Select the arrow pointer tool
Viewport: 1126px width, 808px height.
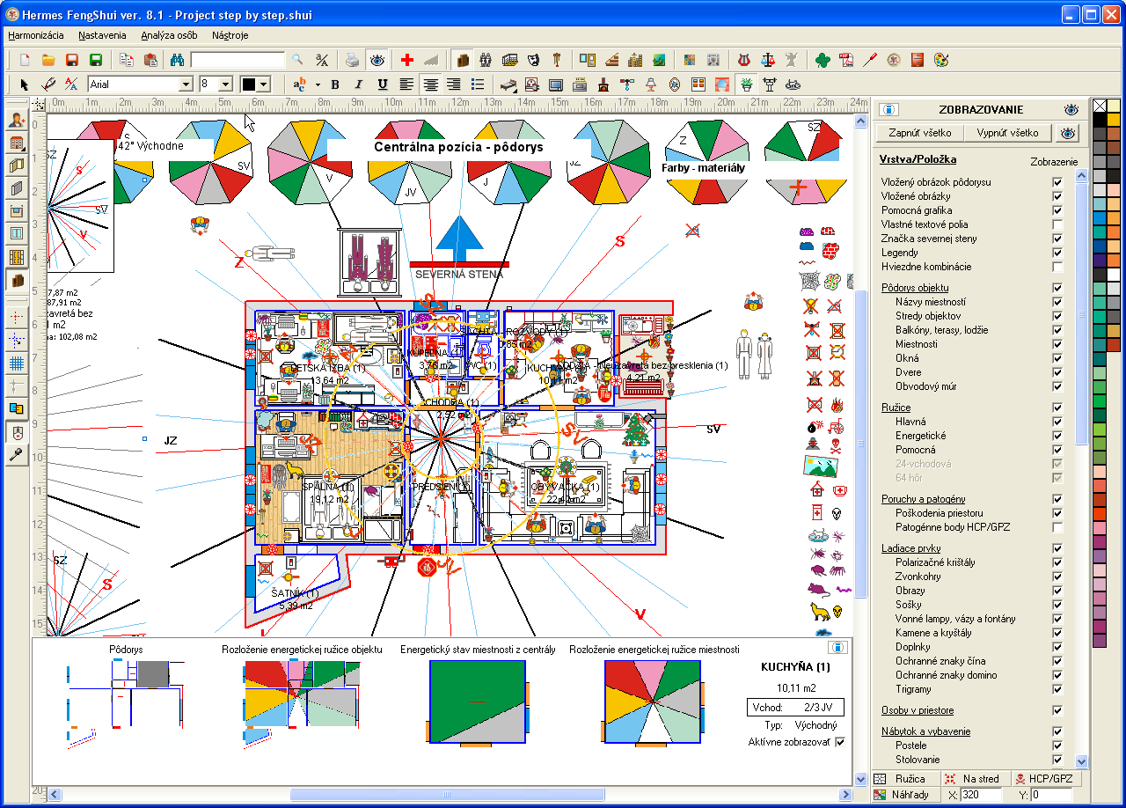coord(25,84)
